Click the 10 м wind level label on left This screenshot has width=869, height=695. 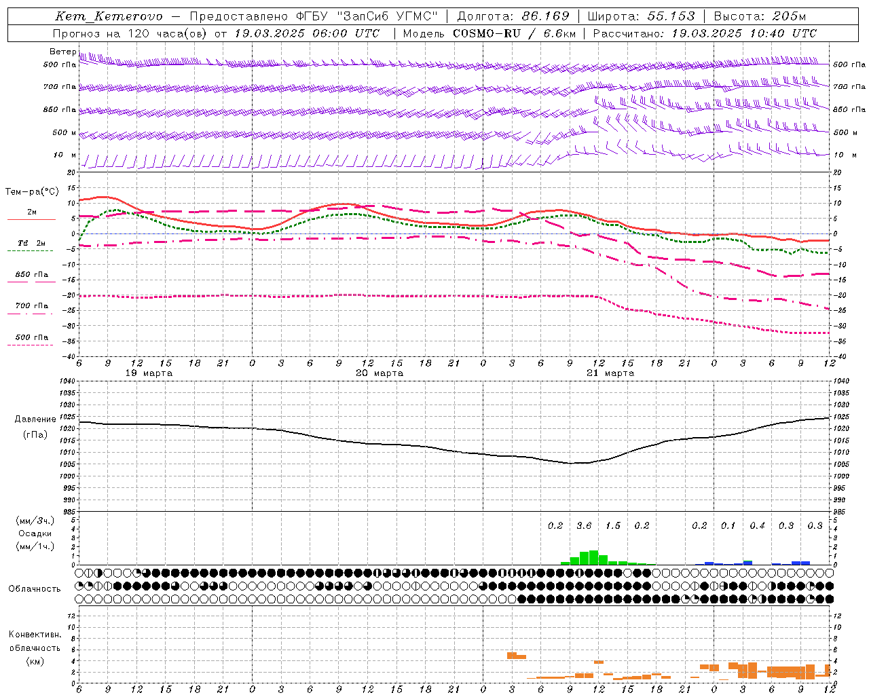click(x=65, y=155)
